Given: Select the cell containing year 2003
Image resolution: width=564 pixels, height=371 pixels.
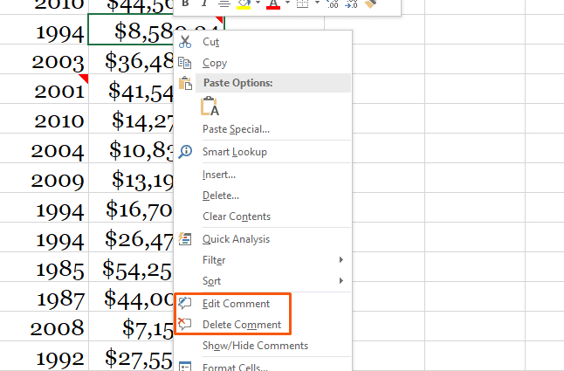Looking at the screenshot, I should pyautogui.click(x=58, y=61).
